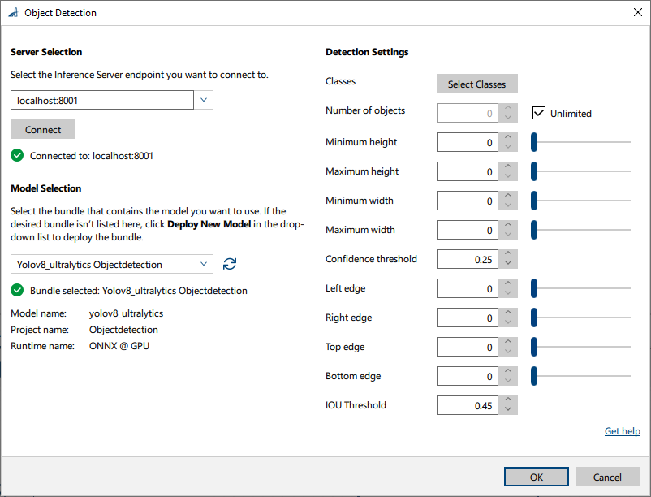Click the app icon in title bar
The image size is (651, 497).
[13, 13]
